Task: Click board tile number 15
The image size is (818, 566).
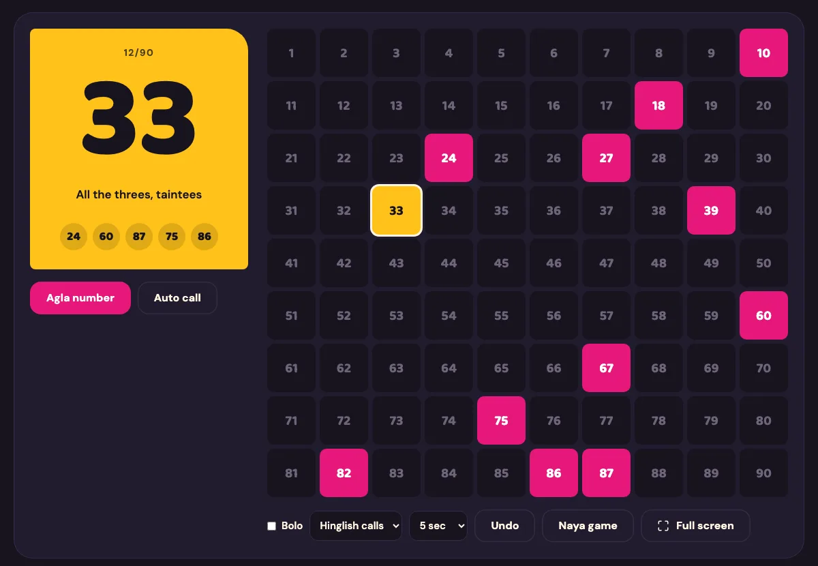Action: point(501,106)
